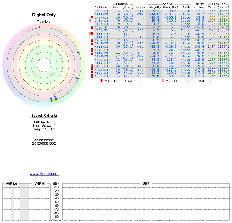Image resolution: width=232 pixels, height=223 pixels.
Task: Open the WNLO-DT callsign link
Action: 101,60
